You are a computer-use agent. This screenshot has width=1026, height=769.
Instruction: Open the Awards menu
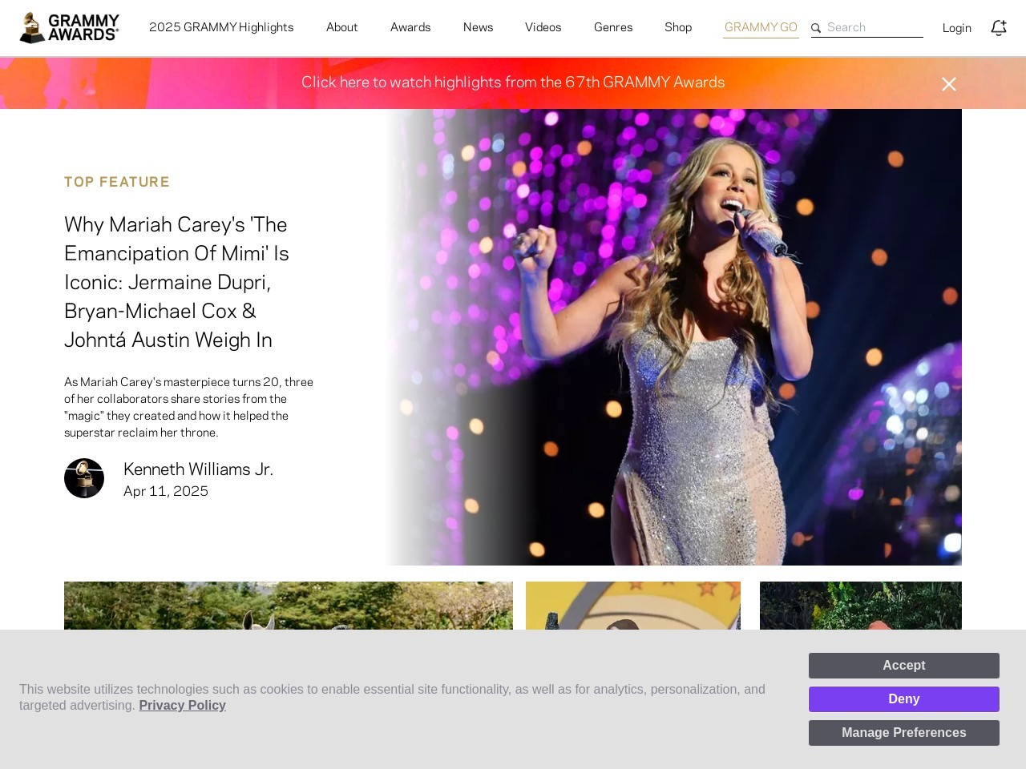click(x=410, y=27)
